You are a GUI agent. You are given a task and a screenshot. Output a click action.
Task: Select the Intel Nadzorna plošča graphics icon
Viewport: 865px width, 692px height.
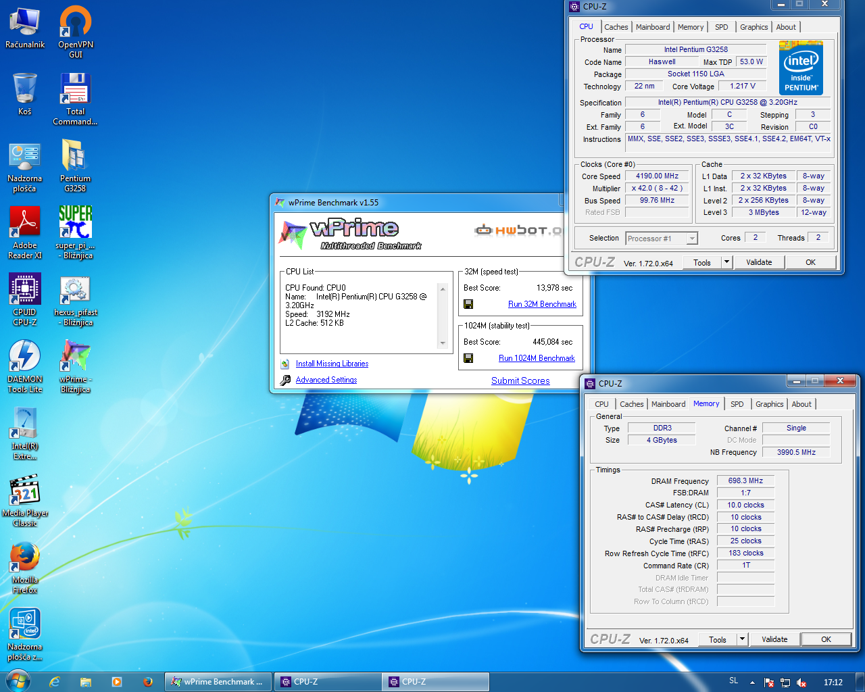25,635
